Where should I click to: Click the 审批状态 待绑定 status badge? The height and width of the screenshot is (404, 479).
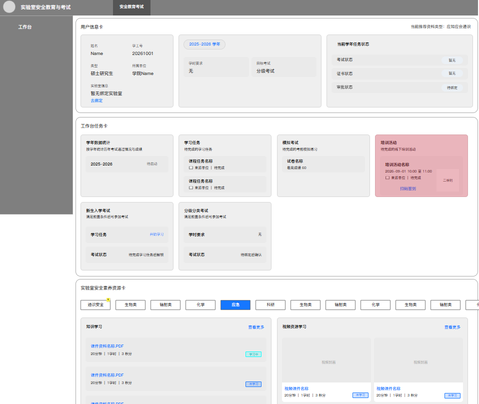(x=452, y=87)
